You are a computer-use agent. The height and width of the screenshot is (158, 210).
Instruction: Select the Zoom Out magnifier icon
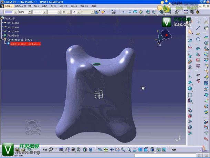coord(128,150)
